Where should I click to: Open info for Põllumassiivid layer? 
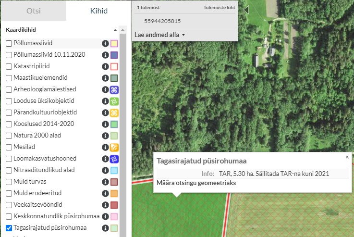[x=105, y=43]
